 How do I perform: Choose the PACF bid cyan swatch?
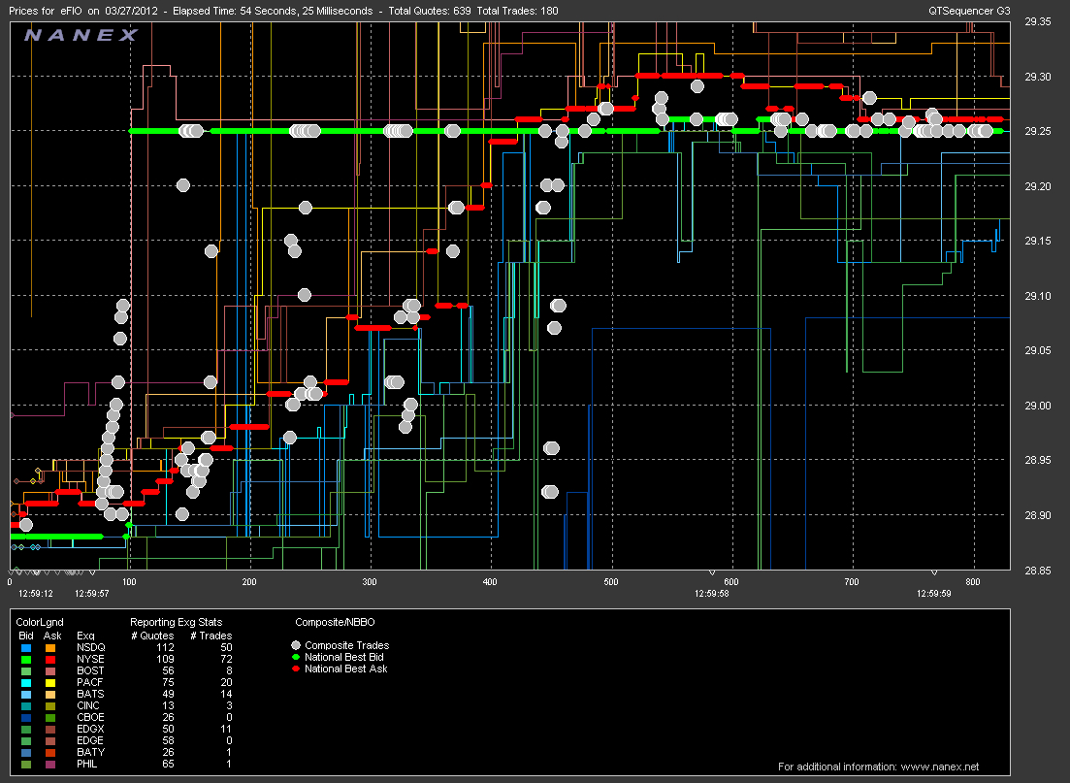click(x=26, y=683)
